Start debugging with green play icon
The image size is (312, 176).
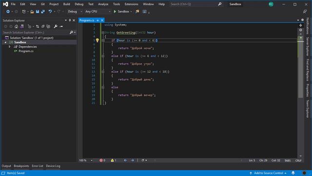click(115, 12)
